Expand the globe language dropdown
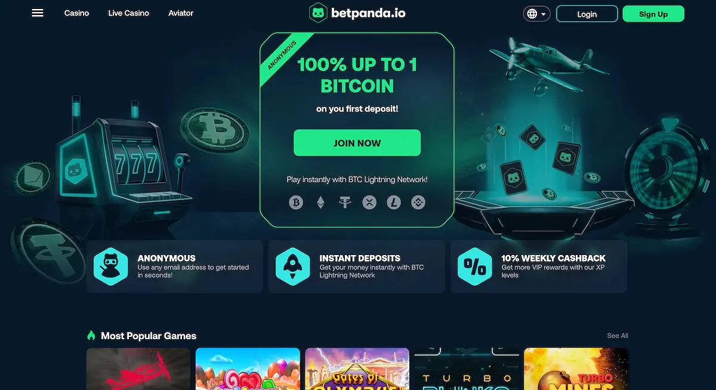This screenshot has height=390, width=716. [x=536, y=14]
